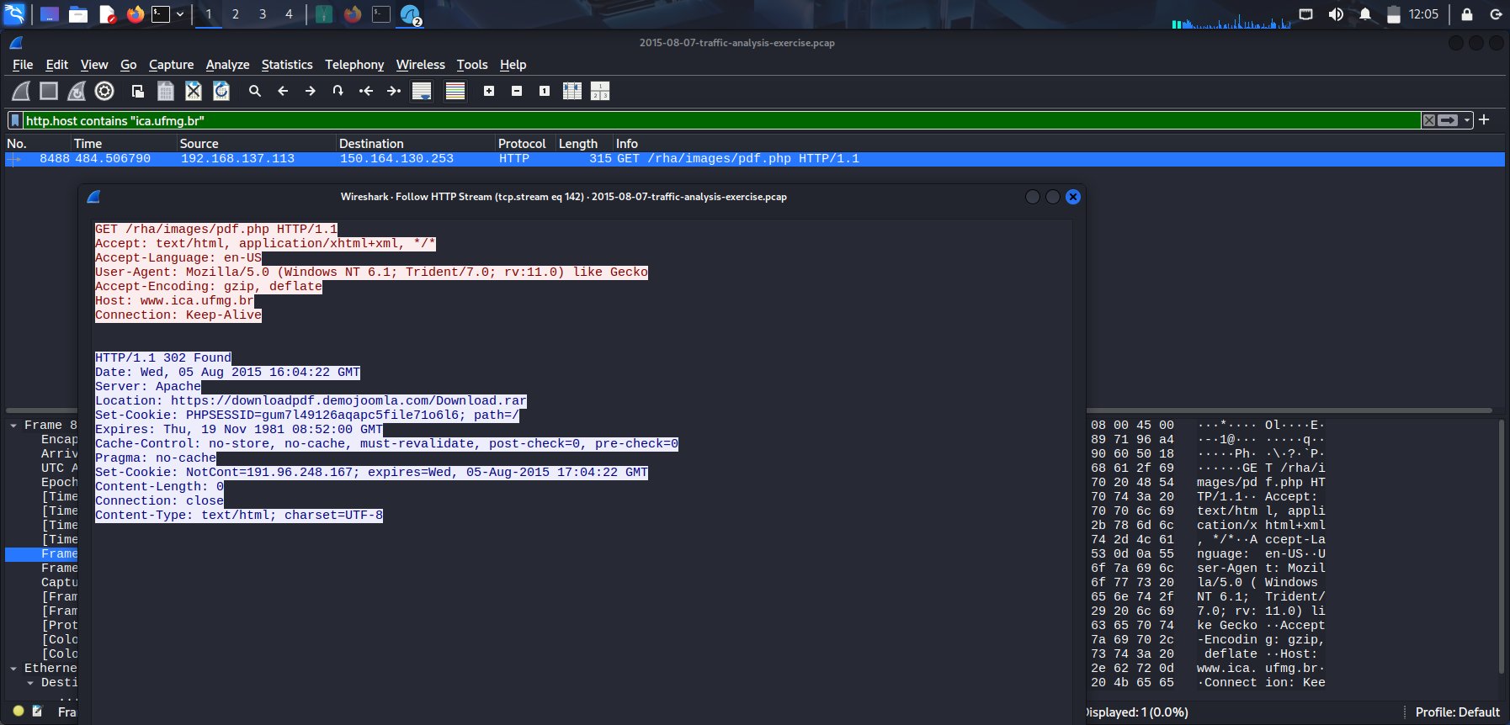Restart the current capture
This screenshot has height=725, width=1510.
pyautogui.click(x=77, y=91)
